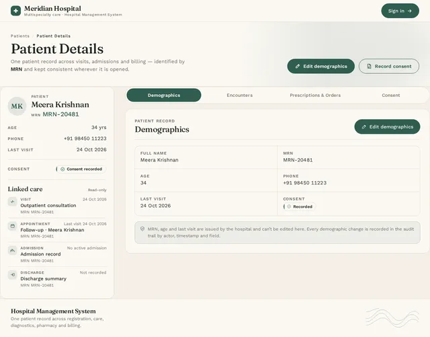Click the sidebar MRN-20481 identifier
430x337 pixels.
tap(60, 114)
